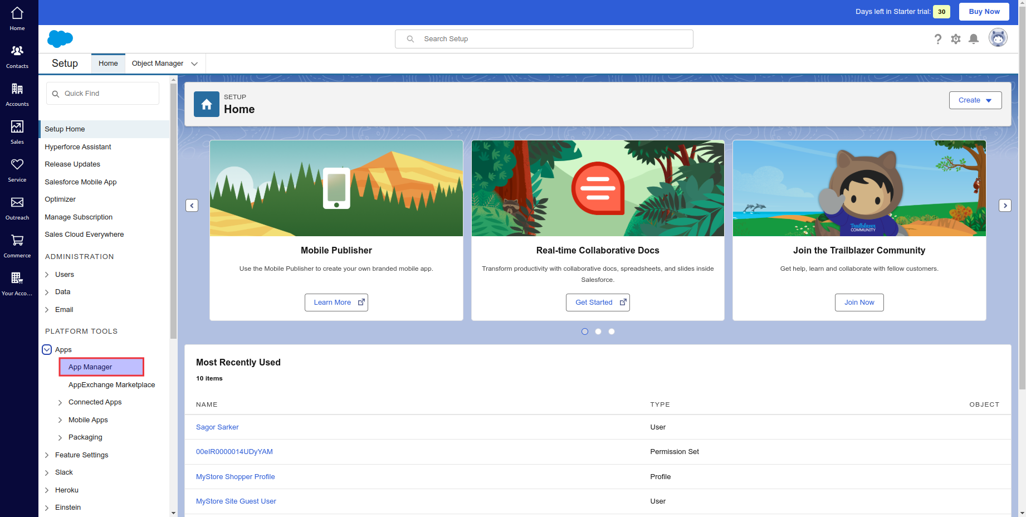This screenshot has height=517, width=1026.
Task: Open Outreach envelope icon in sidebar
Action: [17, 208]
